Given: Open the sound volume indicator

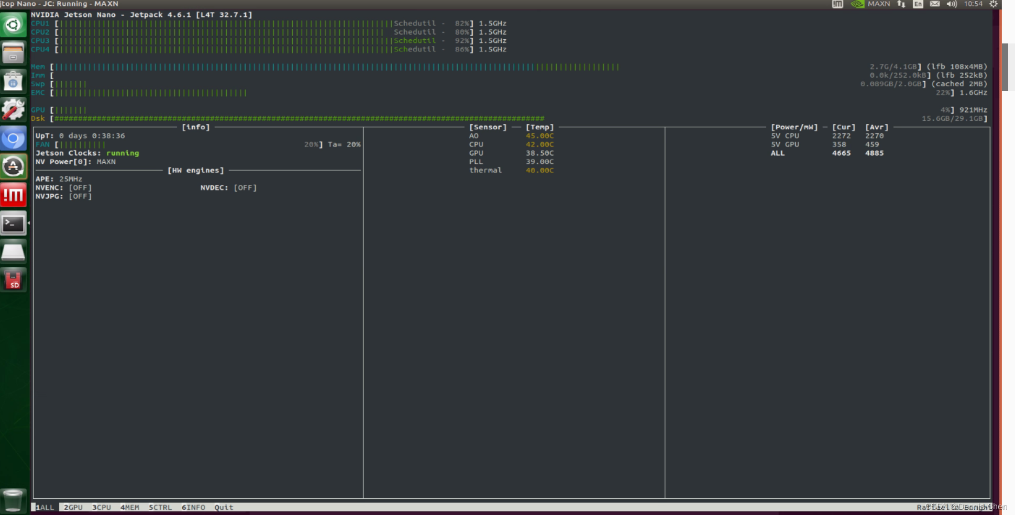Looking at the screenshot, I should click(x=952, y=4).
